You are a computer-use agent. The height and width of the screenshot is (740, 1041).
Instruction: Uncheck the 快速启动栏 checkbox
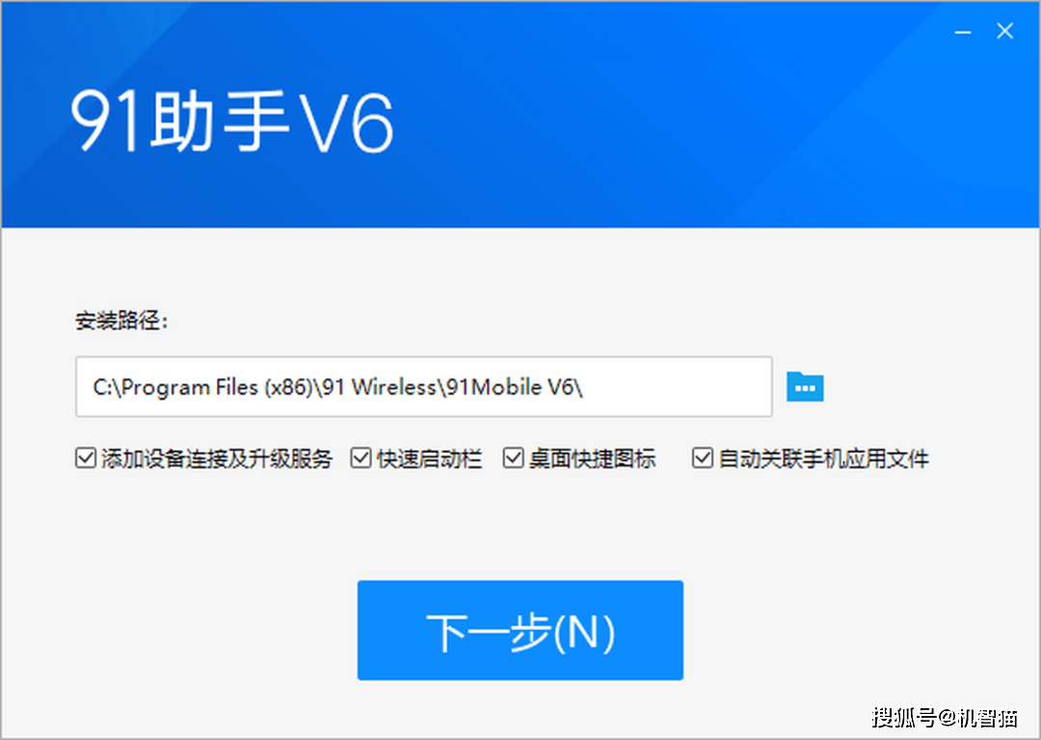pyautogui.click(x=360, y=458)
